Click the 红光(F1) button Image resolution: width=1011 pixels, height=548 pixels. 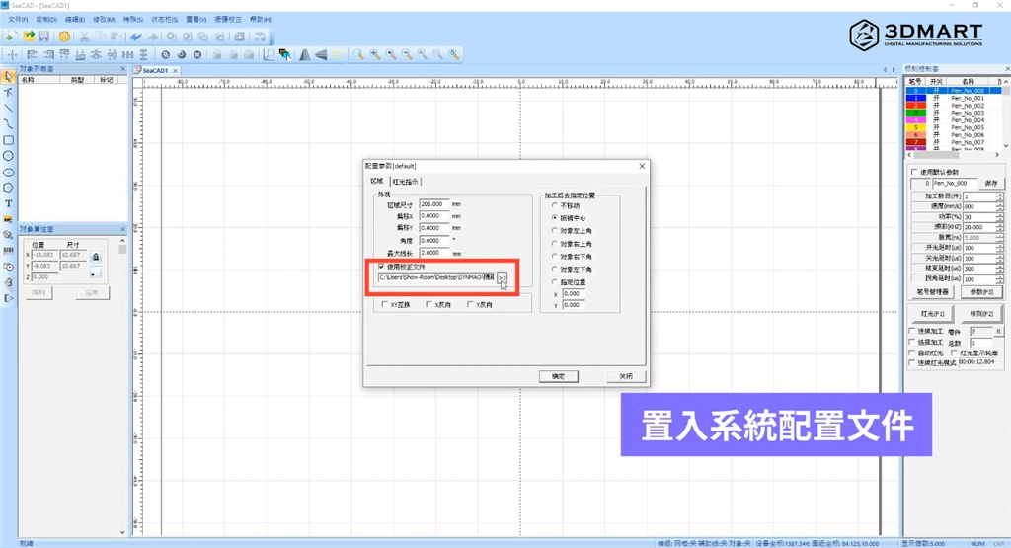tap(930, 313)
